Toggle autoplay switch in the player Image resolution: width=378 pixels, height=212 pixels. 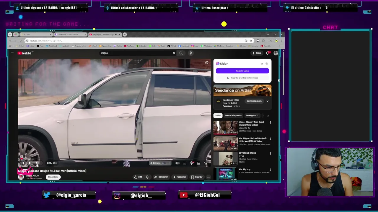tap(177, 163)
